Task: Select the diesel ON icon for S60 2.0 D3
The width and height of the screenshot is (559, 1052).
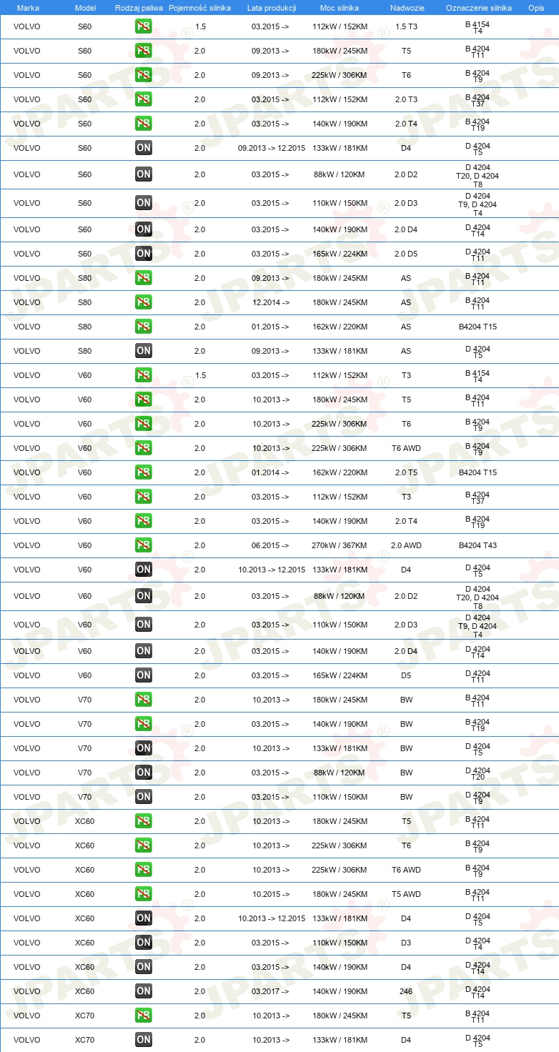Action: [x=144, y=203]
